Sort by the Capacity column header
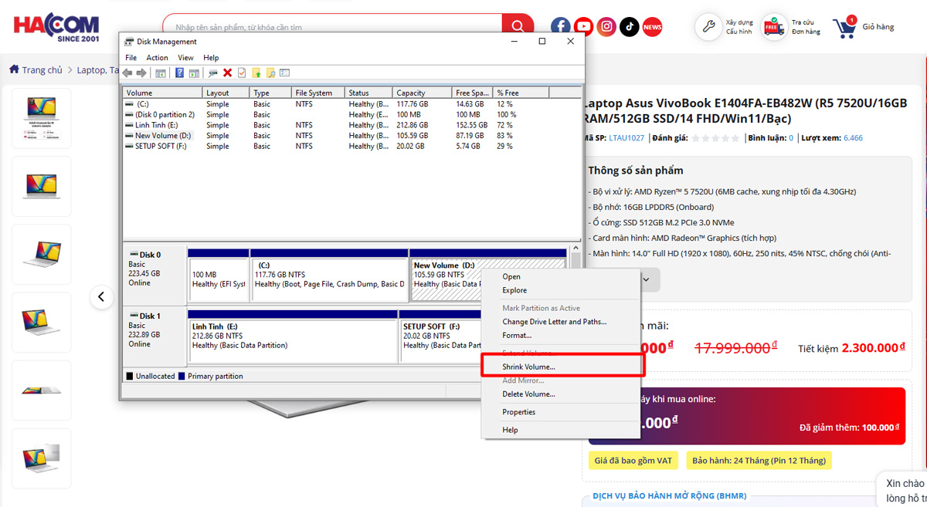The height and width of the screenshot is (507, 927). tap(411, 93)
